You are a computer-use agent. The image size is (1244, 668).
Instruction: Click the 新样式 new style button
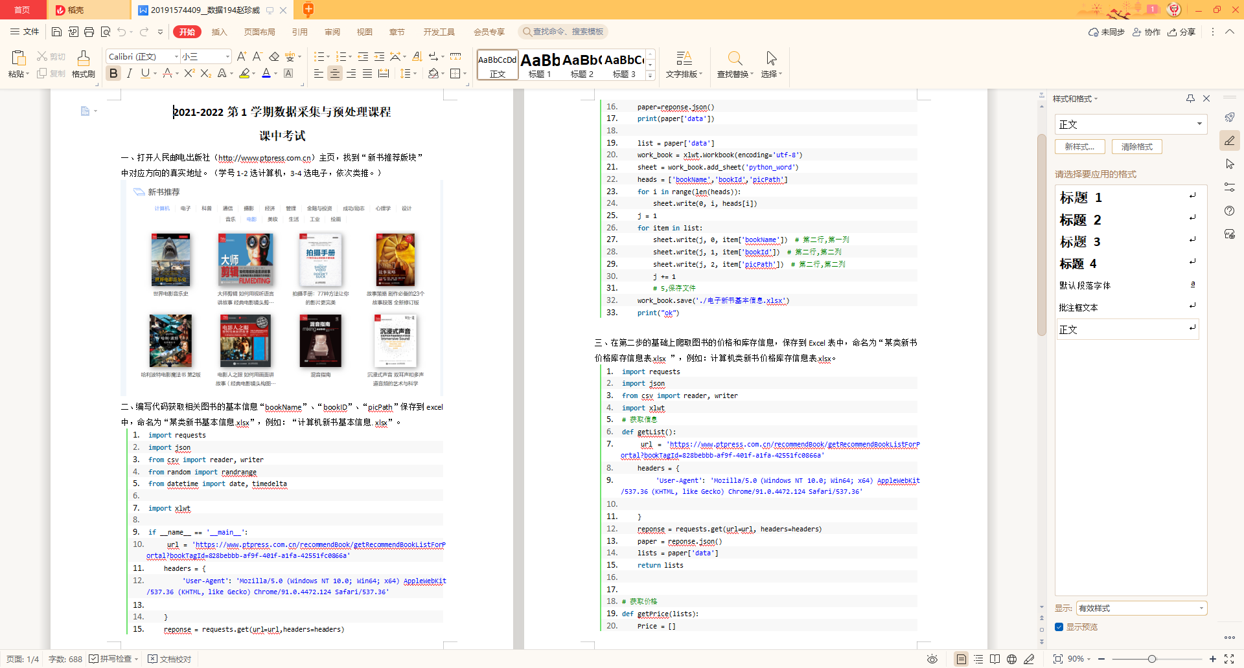coord(1079,146)
